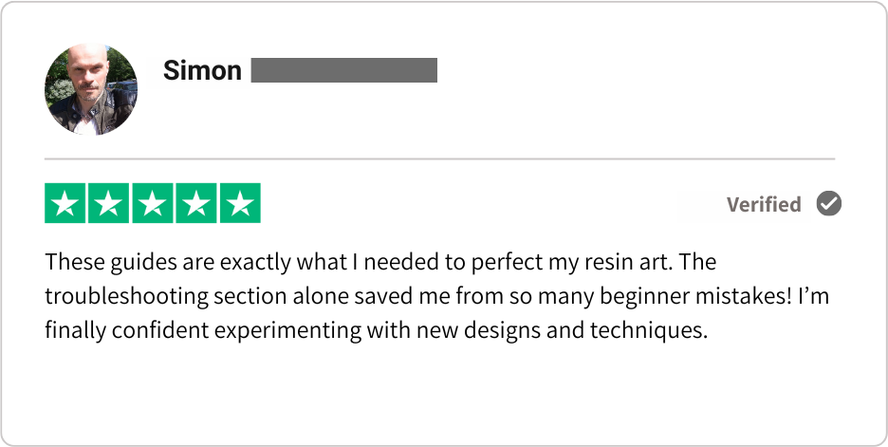Select the third green rating star
Image resolution: width=888 pixels, height=447 pixels.
153,203
